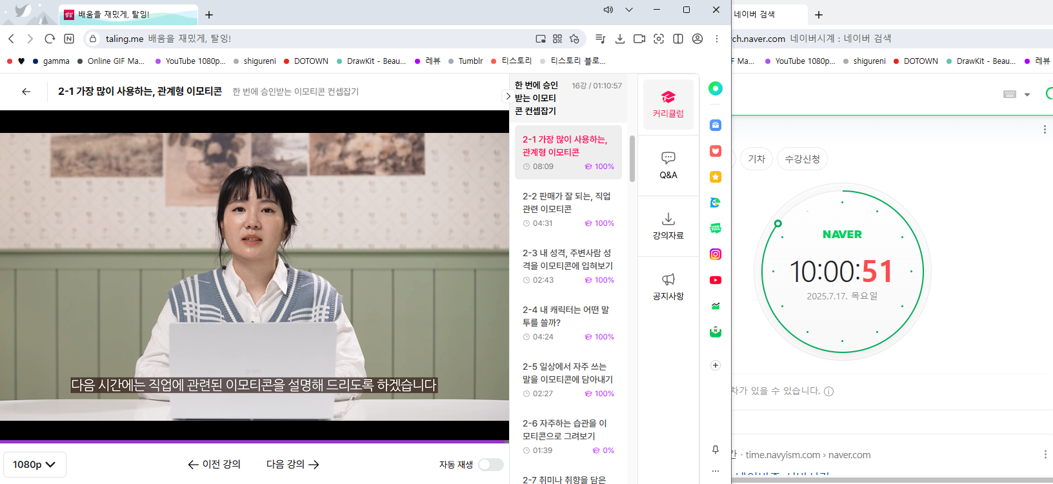Select lesson 2-4 내 캐릭터는 어떤 말투
1053x484 pixels.
(x=568, y=323)
